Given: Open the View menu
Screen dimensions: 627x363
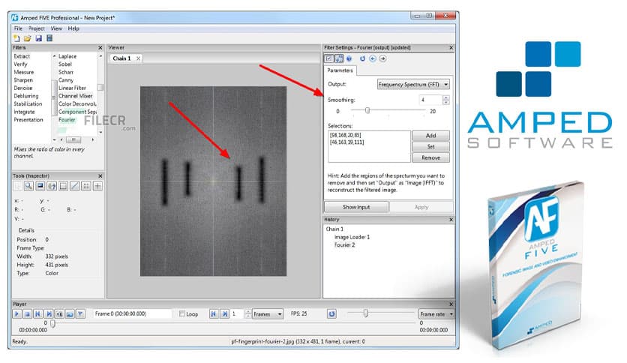Looking at the screenshot, I should click(56, 28).
